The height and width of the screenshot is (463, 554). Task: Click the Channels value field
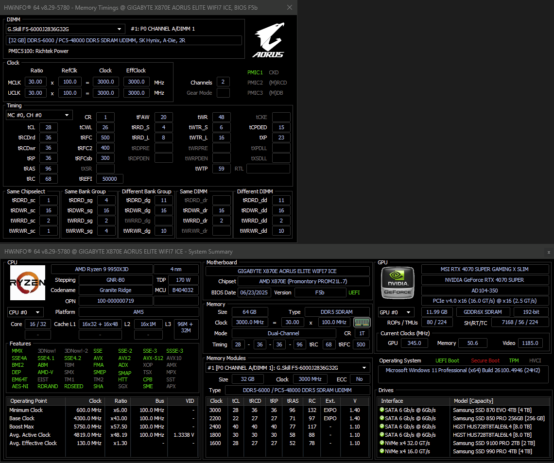223,82
